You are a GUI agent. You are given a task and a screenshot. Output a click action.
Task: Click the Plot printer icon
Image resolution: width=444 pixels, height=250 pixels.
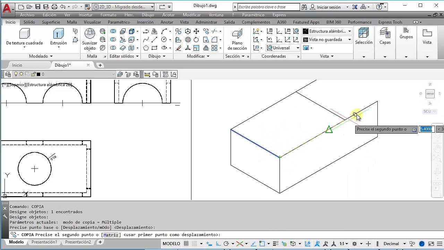point(54,7)
